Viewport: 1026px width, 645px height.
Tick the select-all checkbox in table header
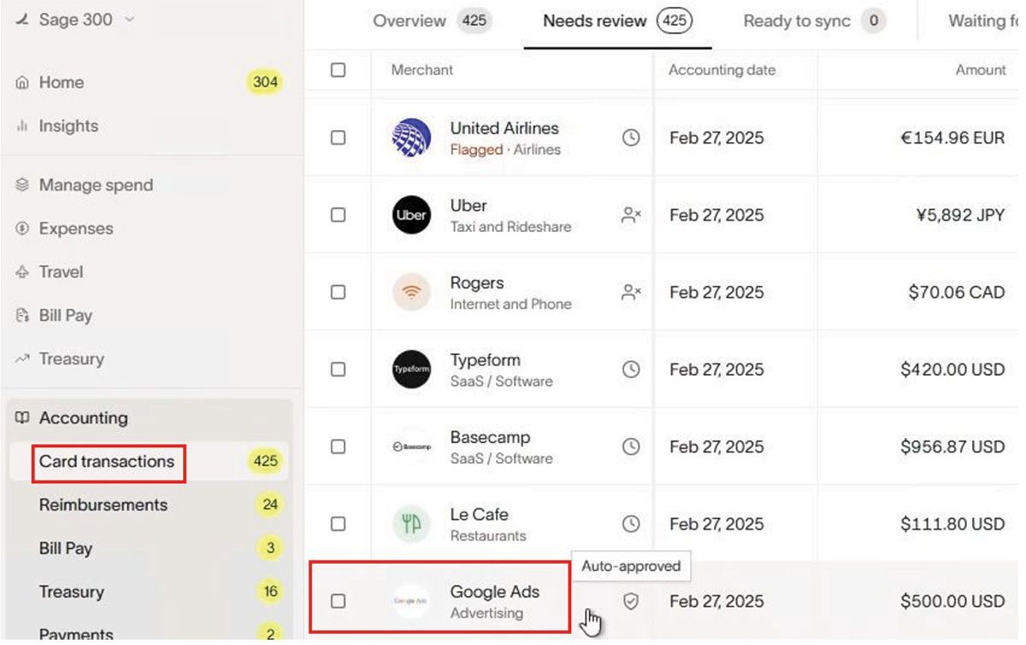338,70
